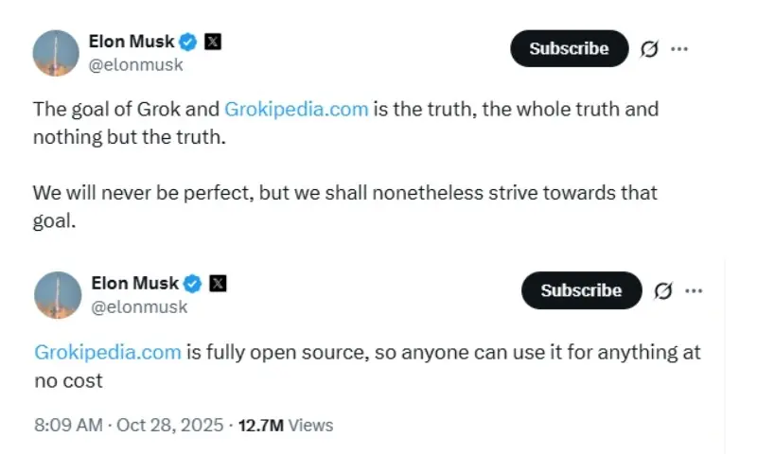This screenshot has width=757, height=454.
Task: Open the more options menu on first tweet
Action: (678, 49)
